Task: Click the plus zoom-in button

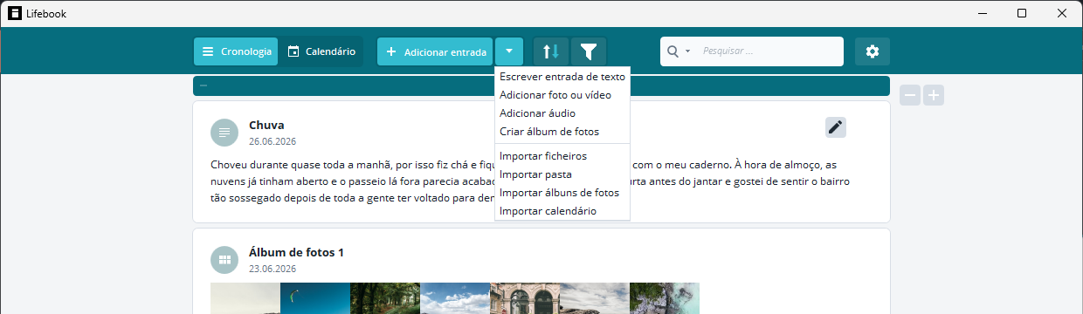Action: [x=934, y=95]
